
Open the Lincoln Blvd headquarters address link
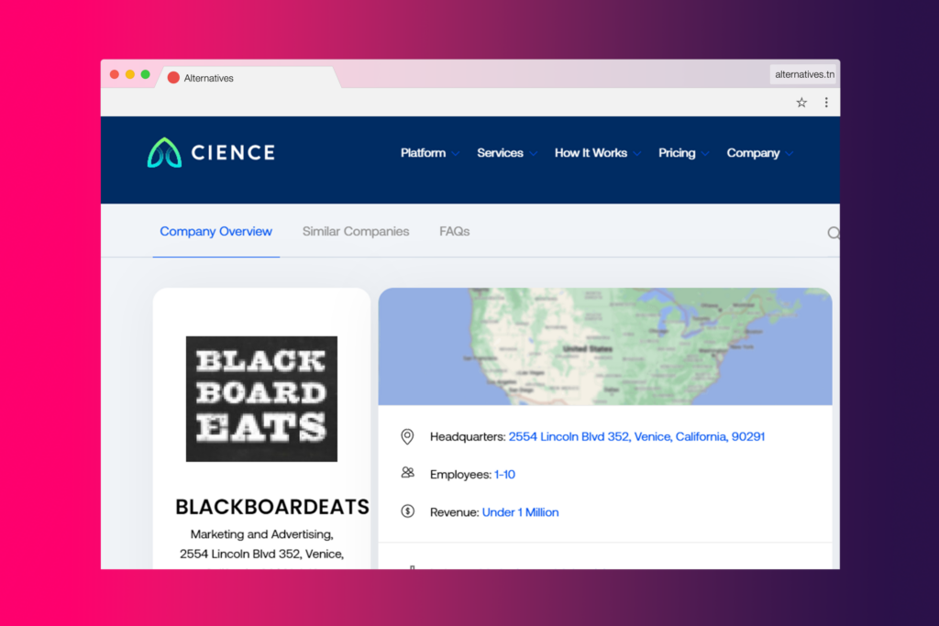pyautogui.click(x=636, y=436)
